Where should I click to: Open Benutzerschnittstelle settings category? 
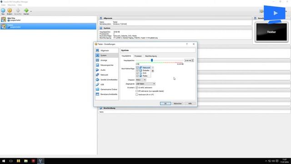107,94
